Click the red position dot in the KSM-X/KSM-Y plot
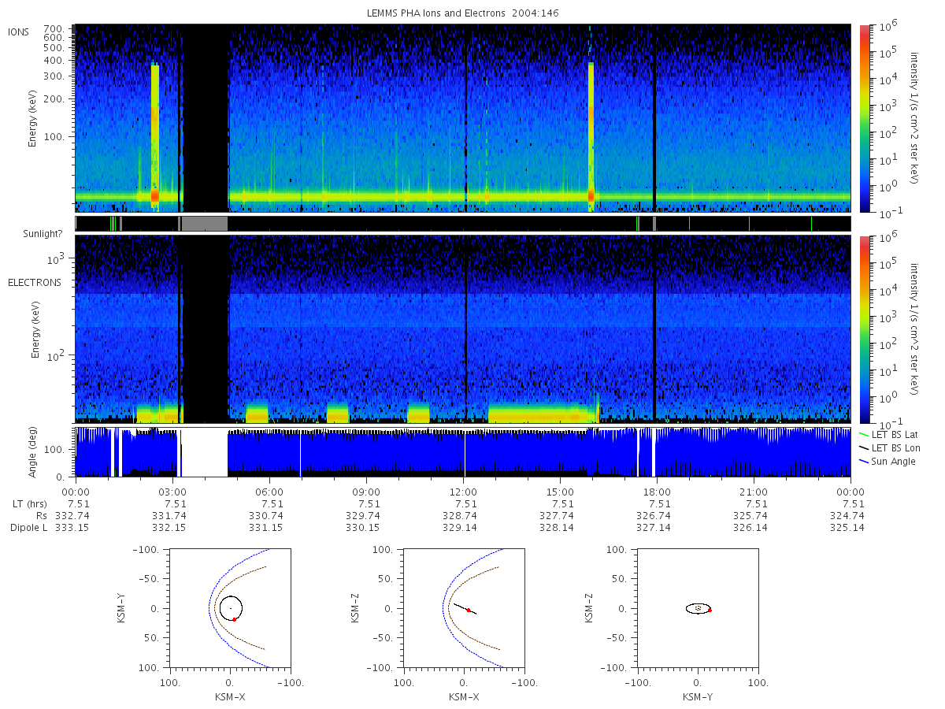Viewport: 945px width, 709px height. [x=234, y=620]
